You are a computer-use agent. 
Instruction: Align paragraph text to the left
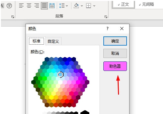[21, 6]
